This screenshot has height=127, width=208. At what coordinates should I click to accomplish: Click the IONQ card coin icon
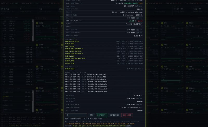coord(187,110)
